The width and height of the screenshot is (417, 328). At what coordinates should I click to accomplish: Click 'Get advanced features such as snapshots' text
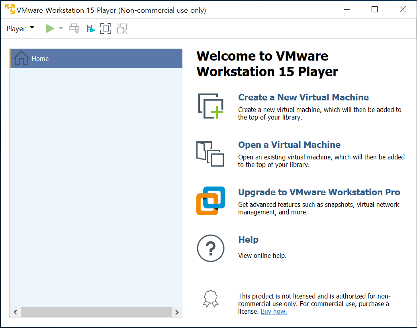click(319, 208)
